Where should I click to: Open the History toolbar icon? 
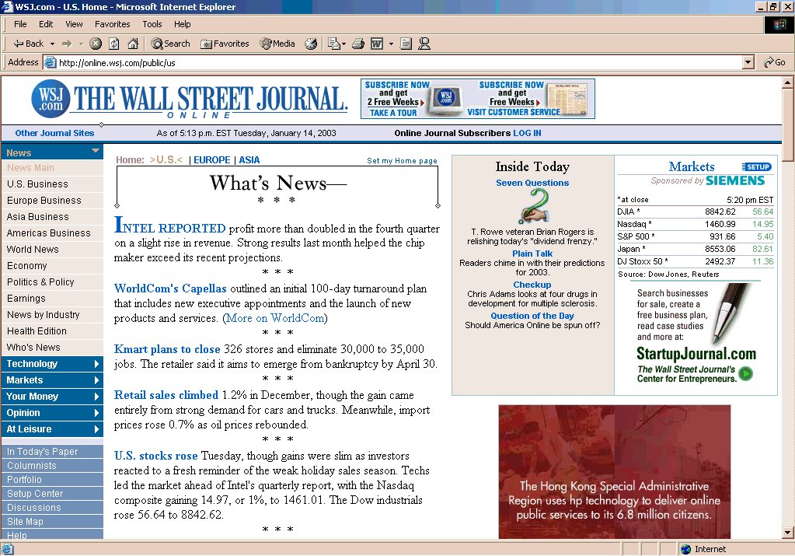[x=311, y=44]
